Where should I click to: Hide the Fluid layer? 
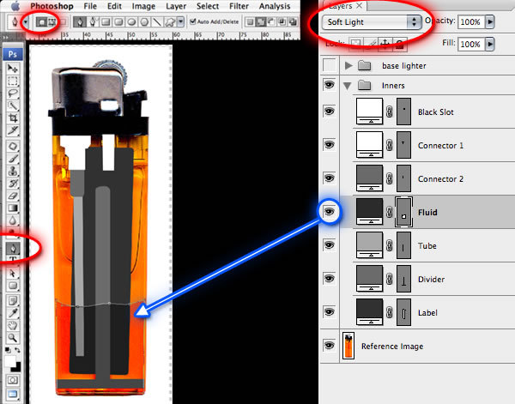(330, 210)
